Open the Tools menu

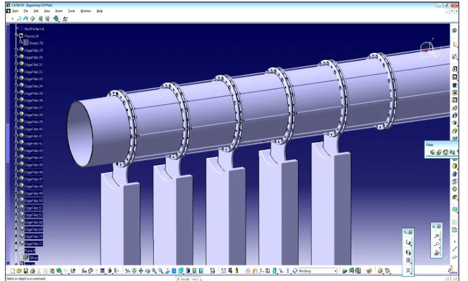point(71,11)
